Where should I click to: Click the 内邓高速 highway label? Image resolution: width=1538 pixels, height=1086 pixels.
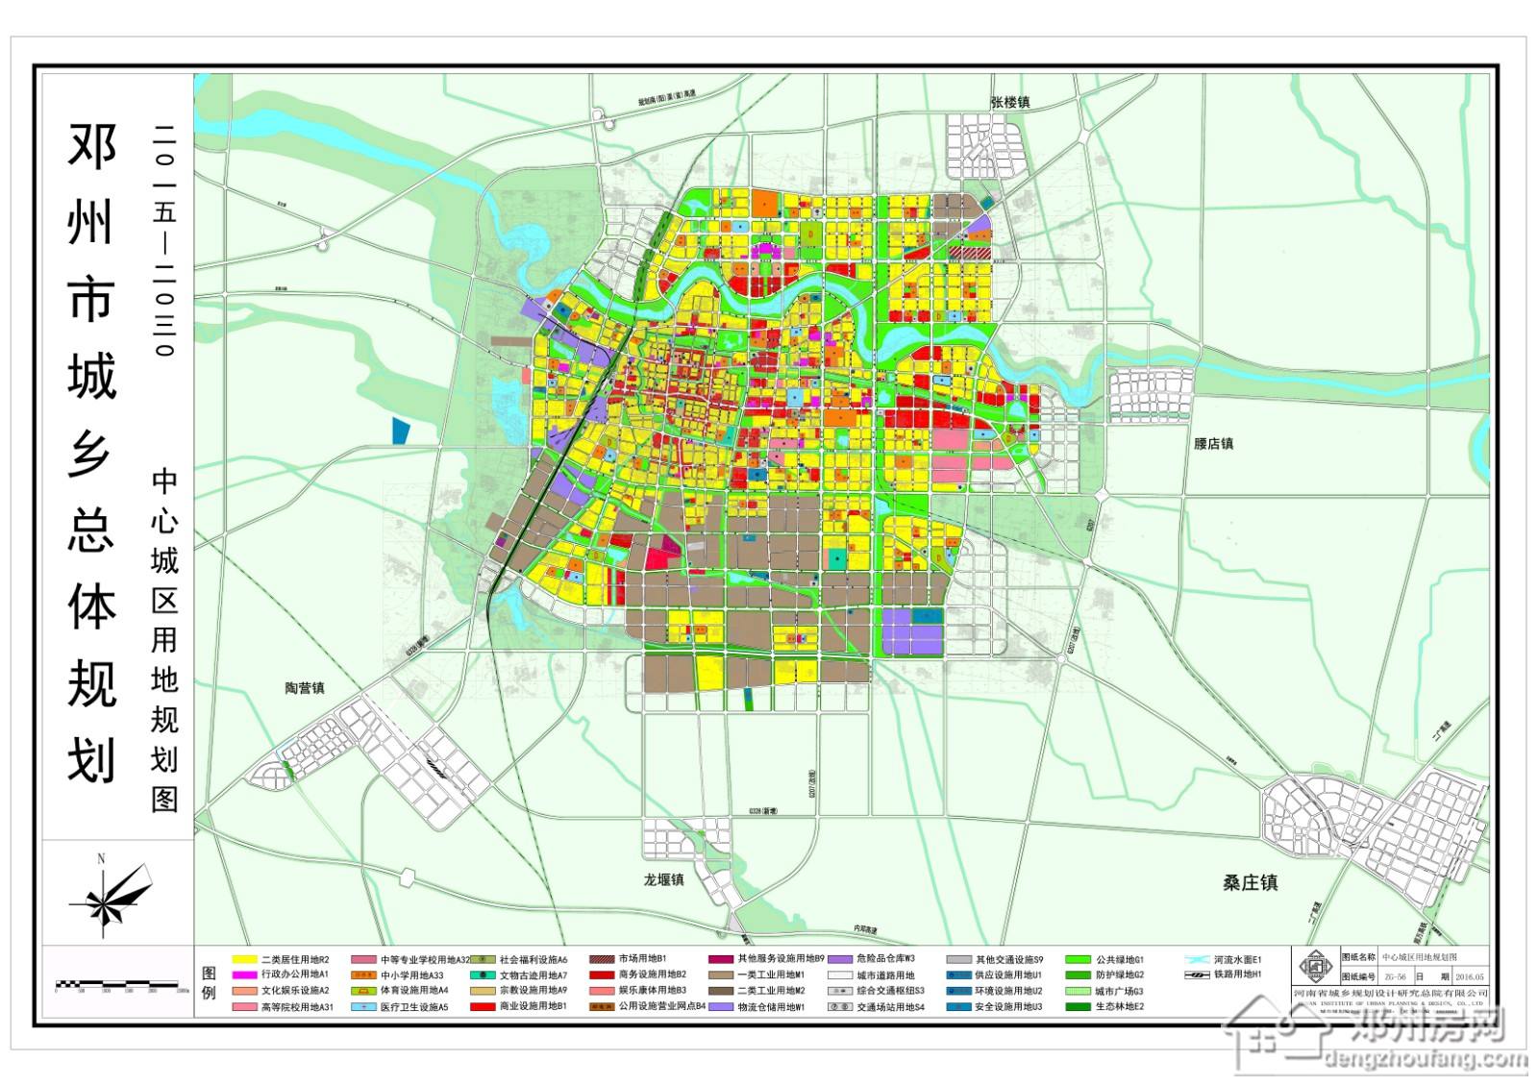click(865, 930)
